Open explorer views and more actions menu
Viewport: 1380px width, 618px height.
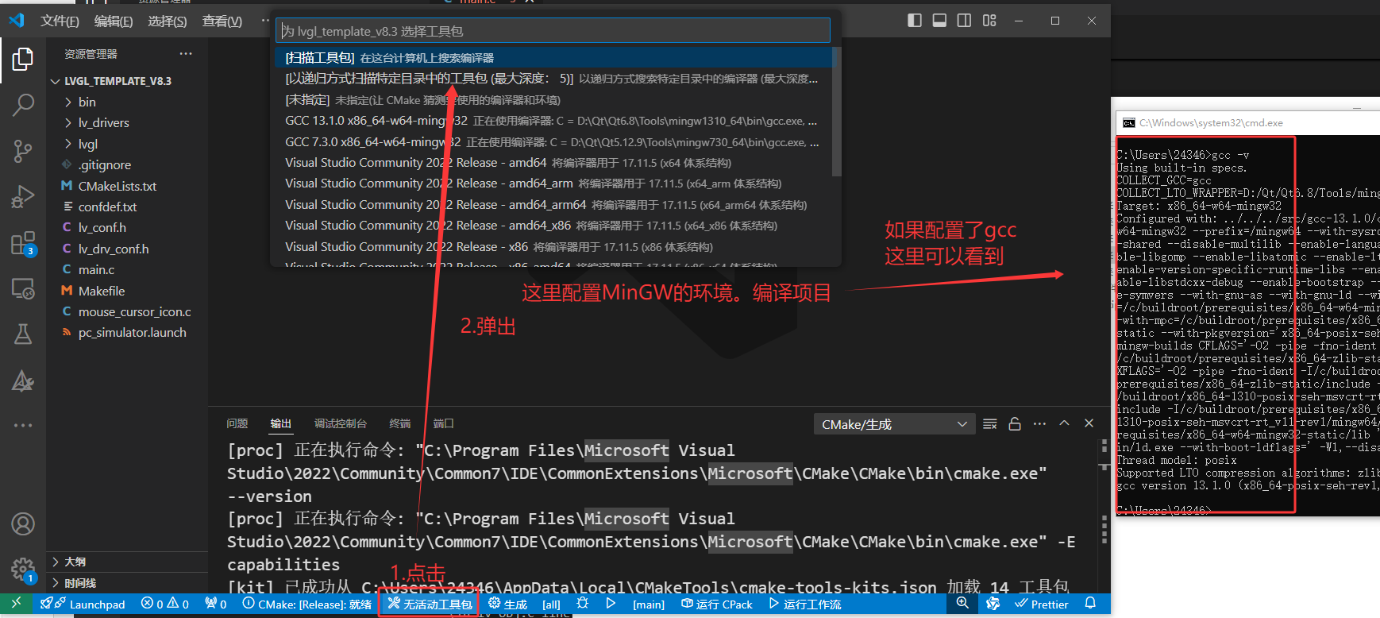[x=186, y=54]
